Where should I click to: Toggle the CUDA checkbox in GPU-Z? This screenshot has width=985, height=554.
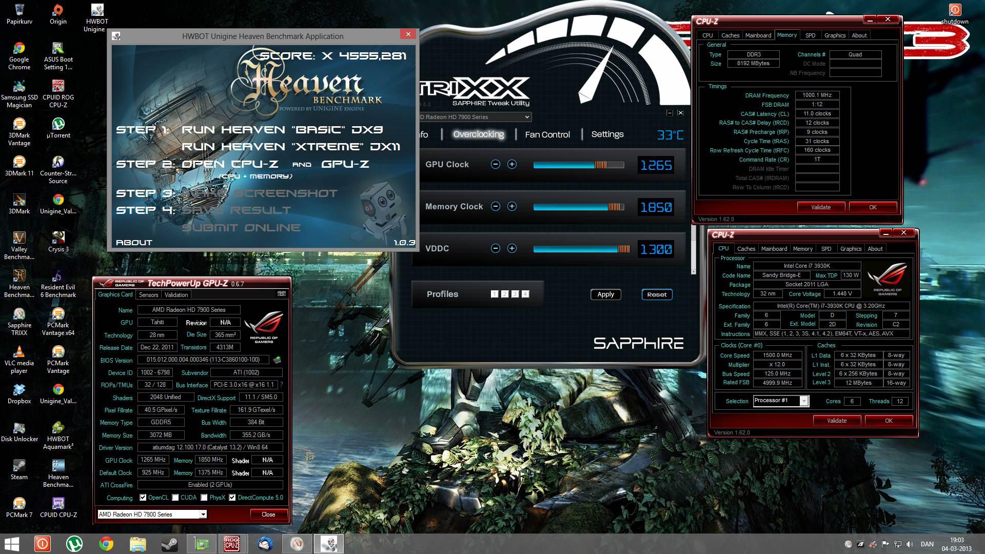point(175,498)
